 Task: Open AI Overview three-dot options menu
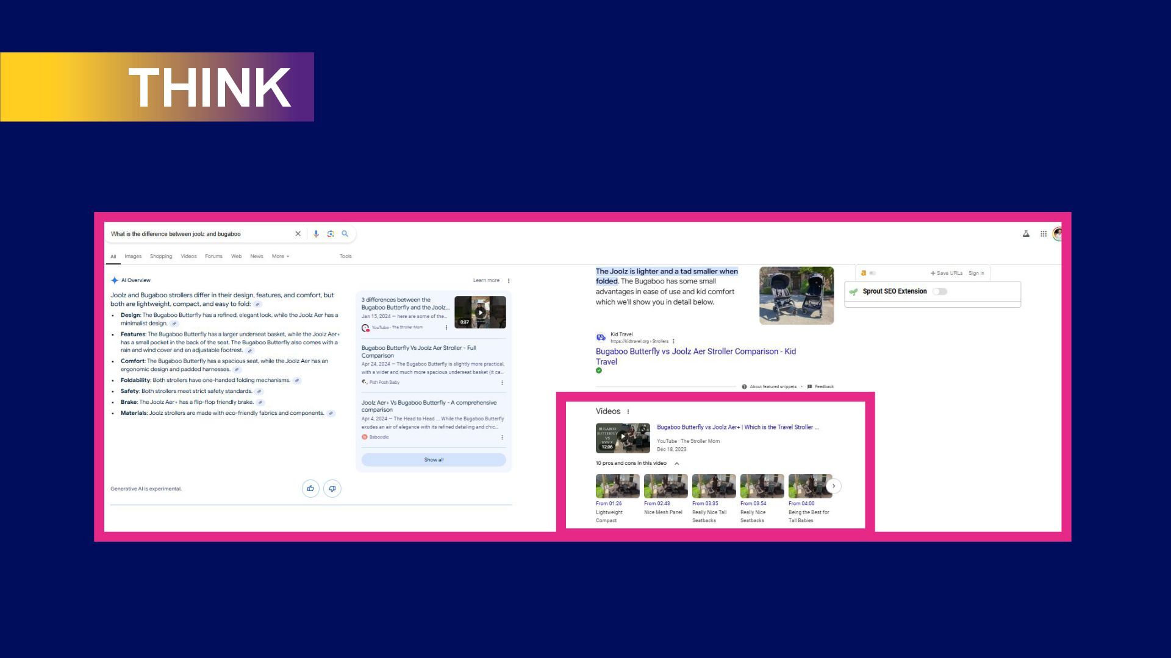pyautogui.click(x=509, y=281)
